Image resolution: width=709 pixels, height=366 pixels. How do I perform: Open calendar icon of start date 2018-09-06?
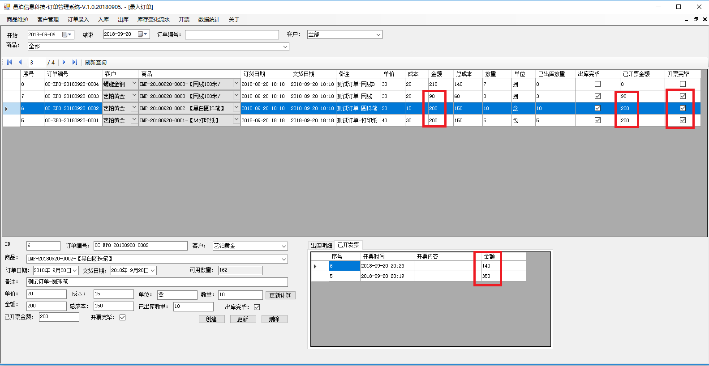(67, 34)
